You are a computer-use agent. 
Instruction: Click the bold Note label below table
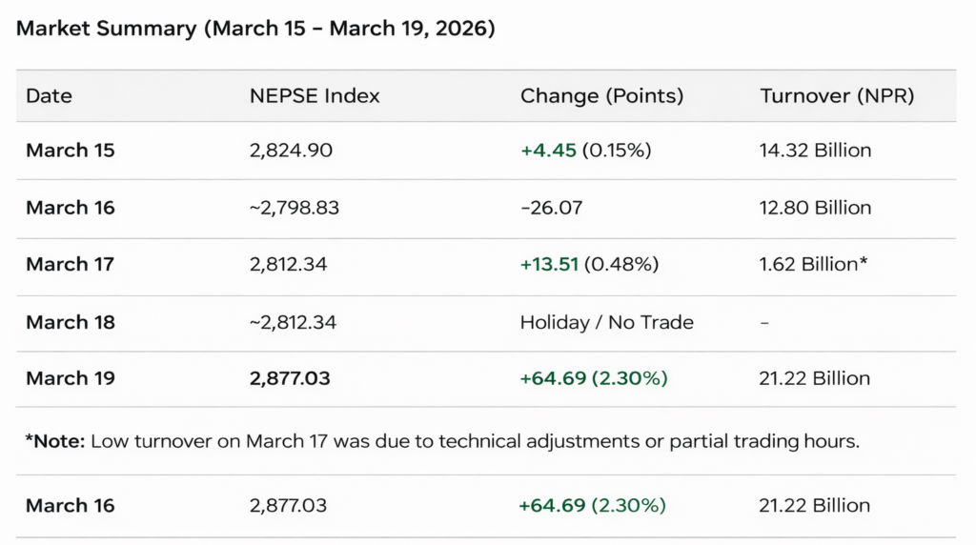(x=55, y=441)
